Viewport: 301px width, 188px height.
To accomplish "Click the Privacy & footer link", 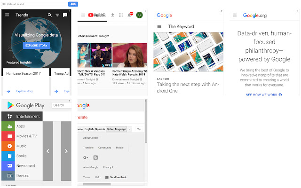I will 108,167.
